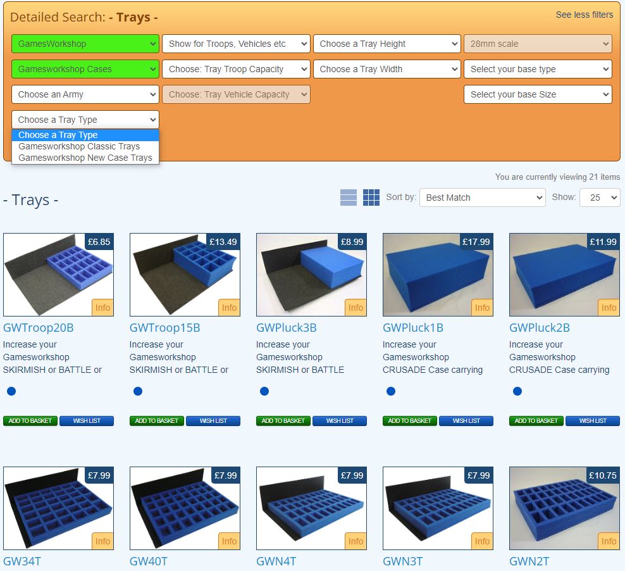Click the £13.49 price tag on GWTroop15B

pos(224,242)
